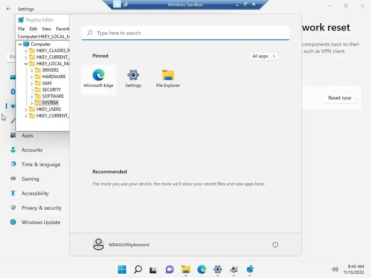Collapse the Computer tree node
This screenshot has height=278, width=371.
tap(20, 44)
